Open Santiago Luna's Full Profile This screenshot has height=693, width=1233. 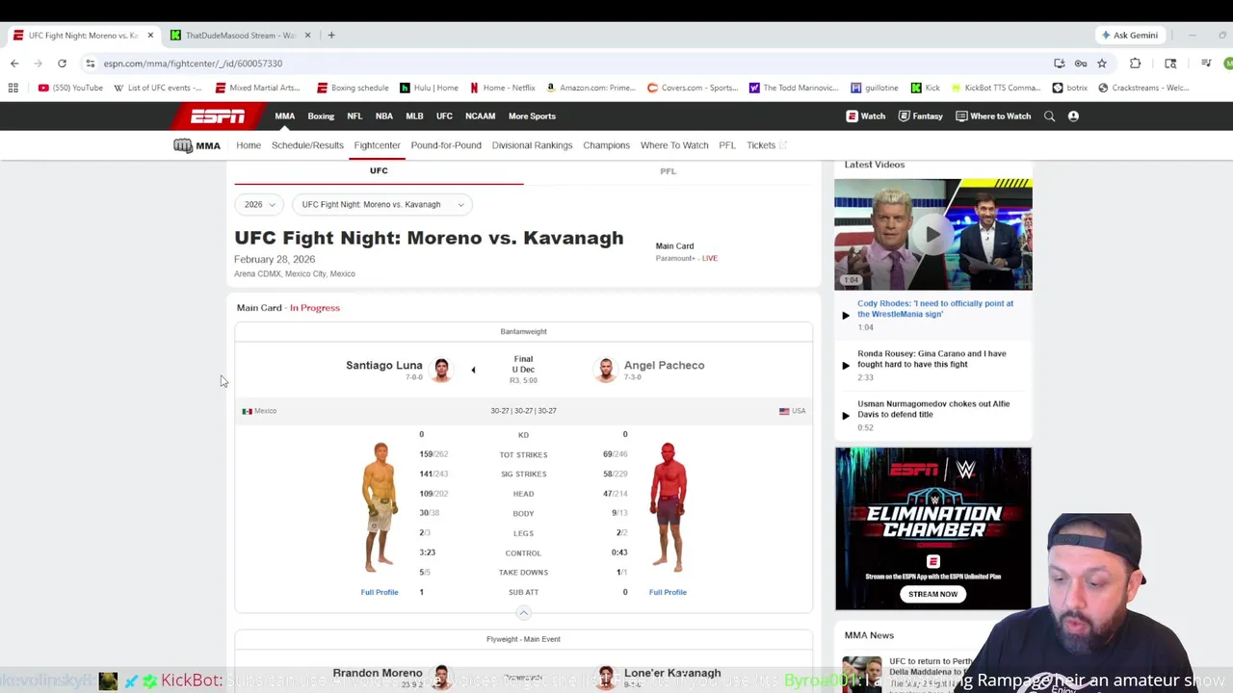click(380, 592)
